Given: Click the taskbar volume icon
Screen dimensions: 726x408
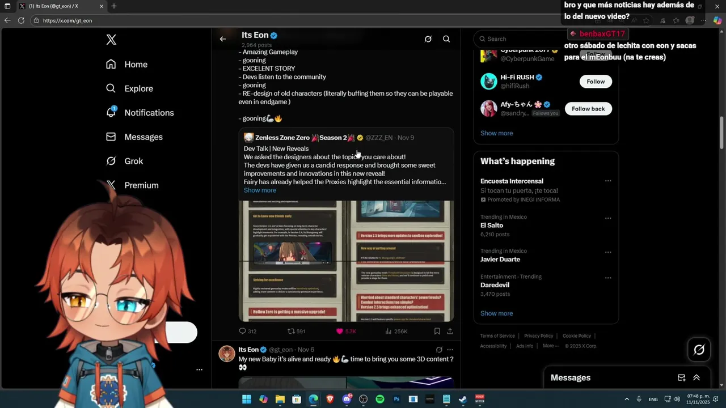Looking at the screenshot, I should (x=677, y=399).
